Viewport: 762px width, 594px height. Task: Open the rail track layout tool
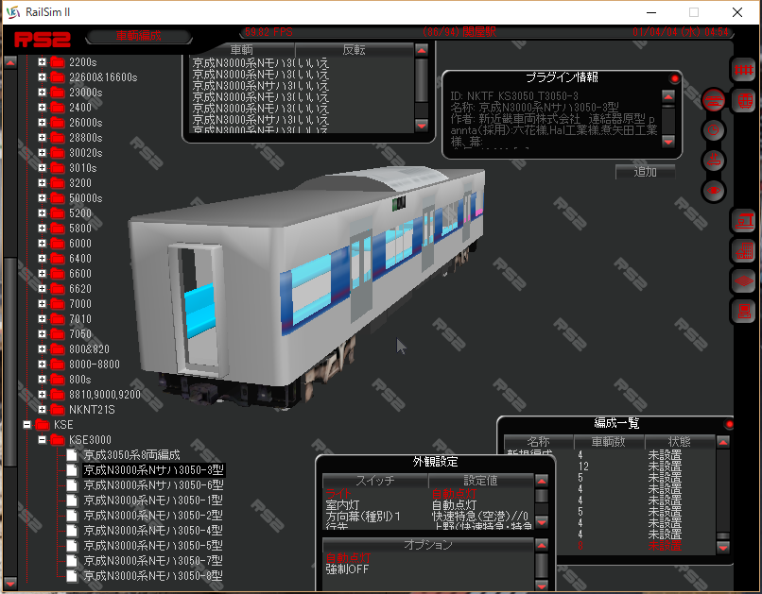743,71
